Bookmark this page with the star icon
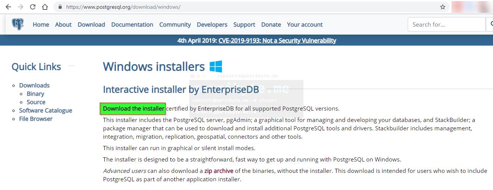 442,7
